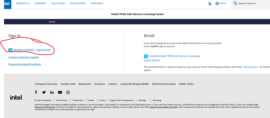Viewport: 270px width, 118px height.
Task: Open Notices and Disclaimers link
Action: (45, 107)
